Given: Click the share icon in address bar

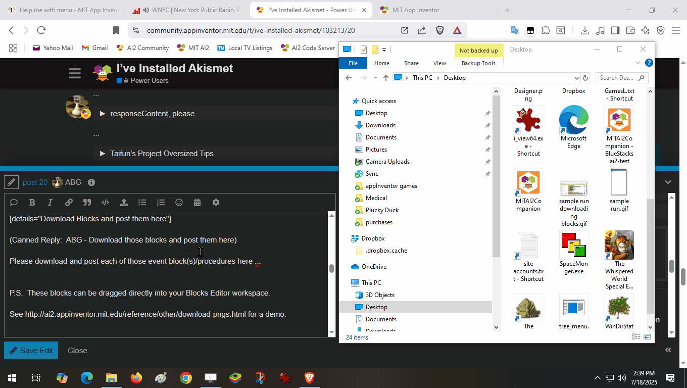Looking at the screenshot, I should click(422, 30).
